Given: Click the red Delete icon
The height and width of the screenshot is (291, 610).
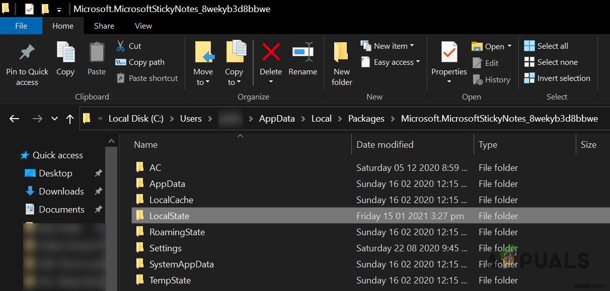Looking at the screenshot, I should tap(271, 52).
